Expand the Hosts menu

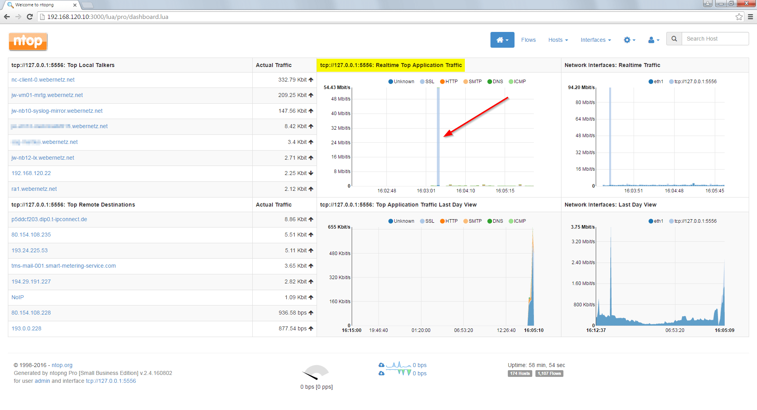point(558,40)
